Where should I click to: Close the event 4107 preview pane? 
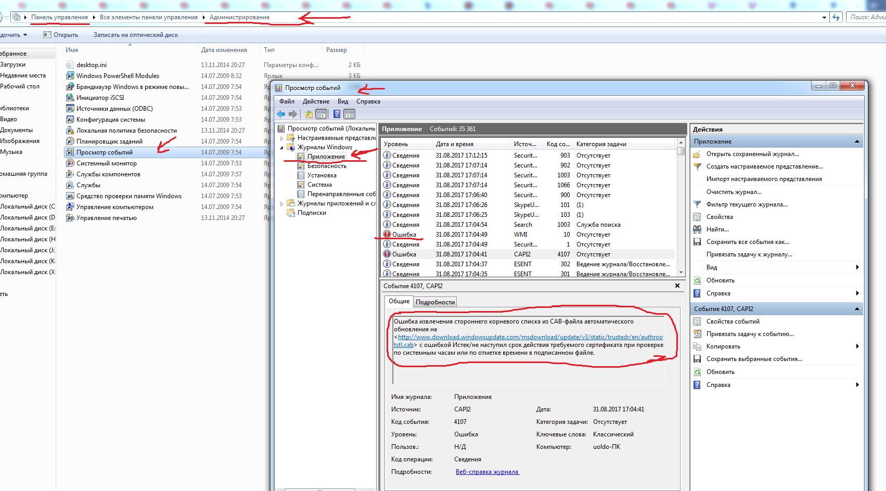click(677, 286)
